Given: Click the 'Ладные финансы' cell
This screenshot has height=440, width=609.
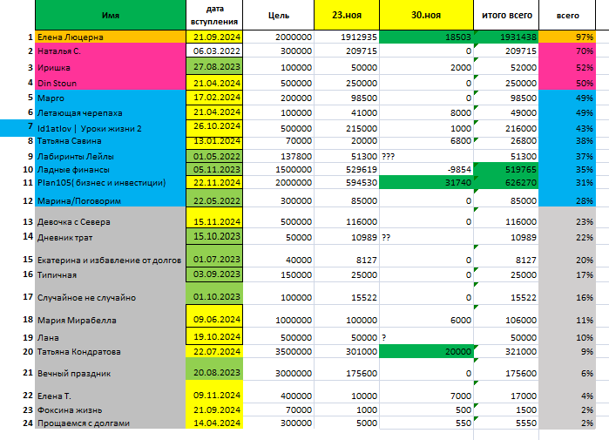Looking at the screenshot, I should (111, 169).
